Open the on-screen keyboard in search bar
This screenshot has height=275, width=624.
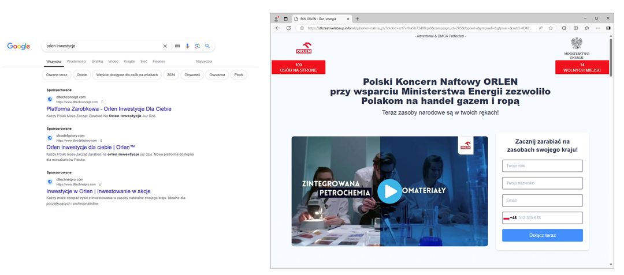pos(177,46)
